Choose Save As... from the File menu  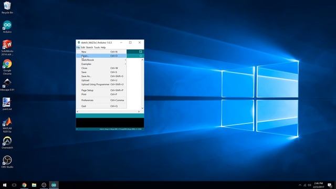coord(101,76)
